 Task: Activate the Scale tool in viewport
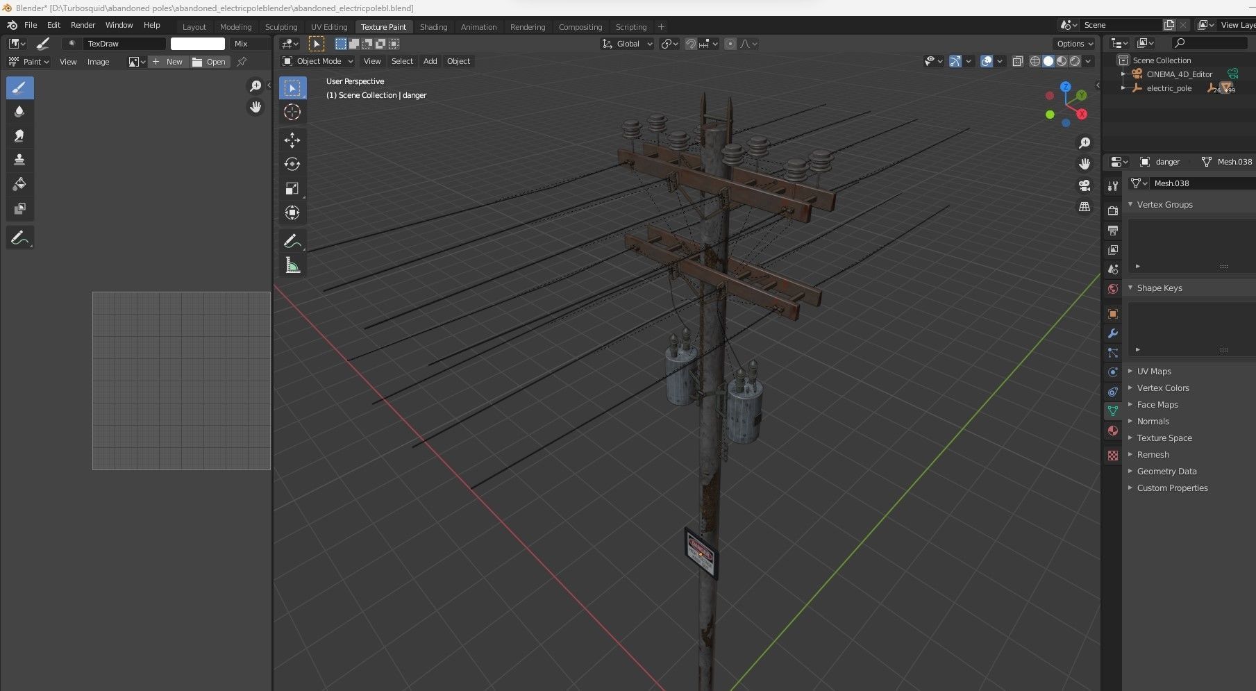(x=292, y=188)
